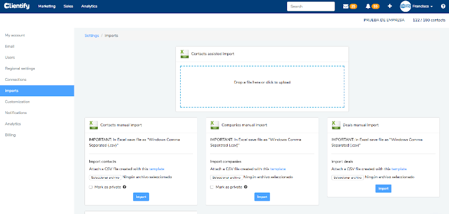Open notifications bell icon
The image size is (449, 214).
click(x=368, y=6)
